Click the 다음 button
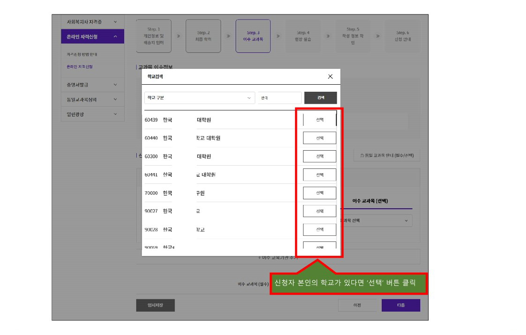 coord(401,305)
